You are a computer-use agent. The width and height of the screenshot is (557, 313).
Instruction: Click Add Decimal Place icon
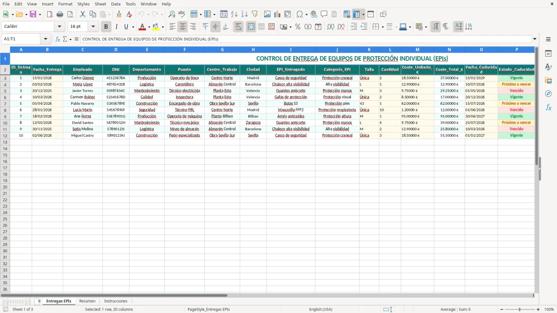point(330,27)
